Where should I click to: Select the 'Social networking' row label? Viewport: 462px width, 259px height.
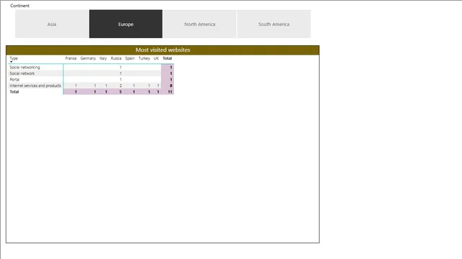pos(25,67)
